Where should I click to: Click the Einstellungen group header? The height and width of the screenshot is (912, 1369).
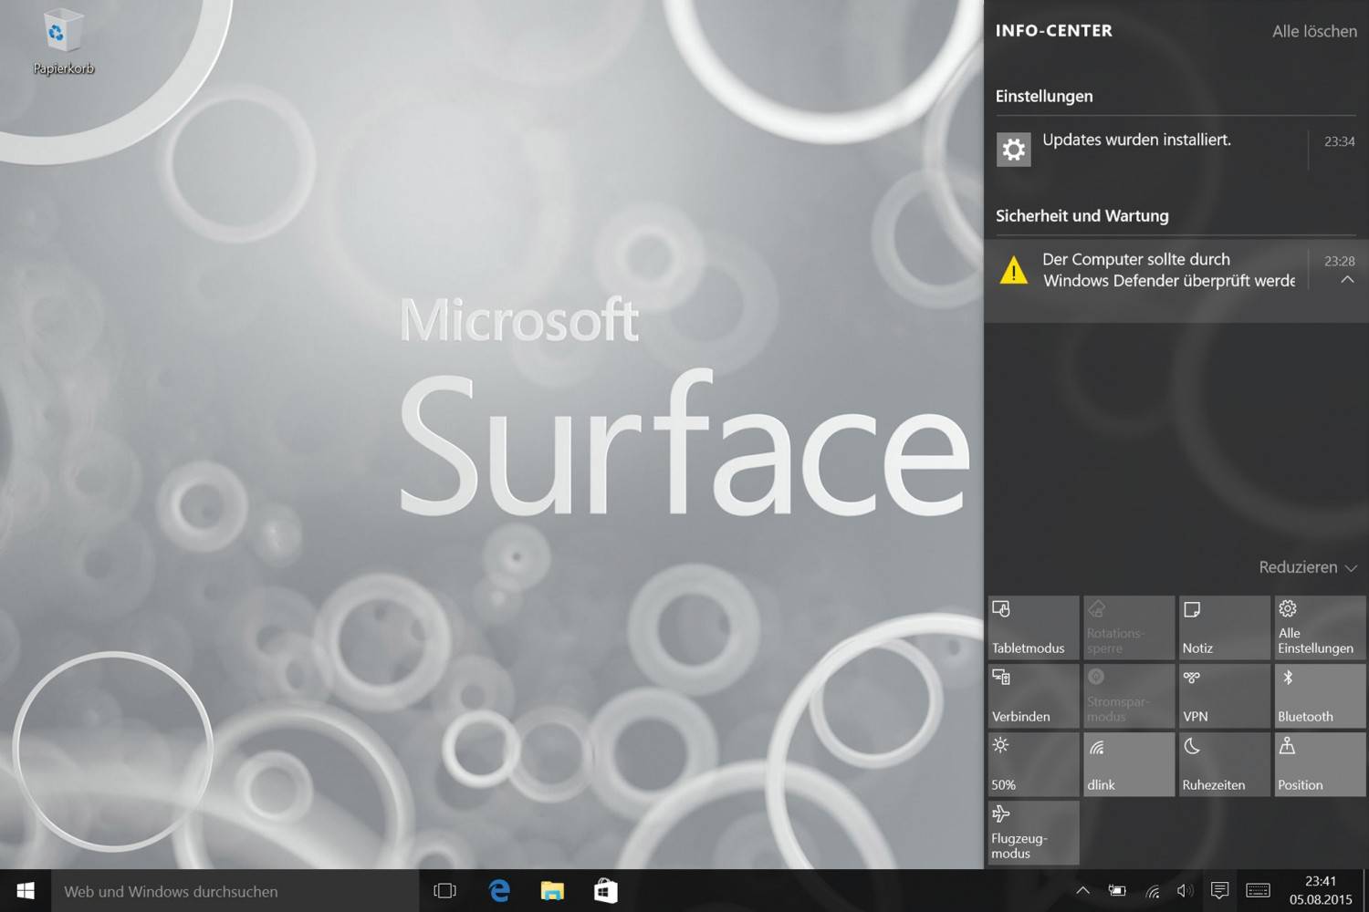coord(1044,96)
